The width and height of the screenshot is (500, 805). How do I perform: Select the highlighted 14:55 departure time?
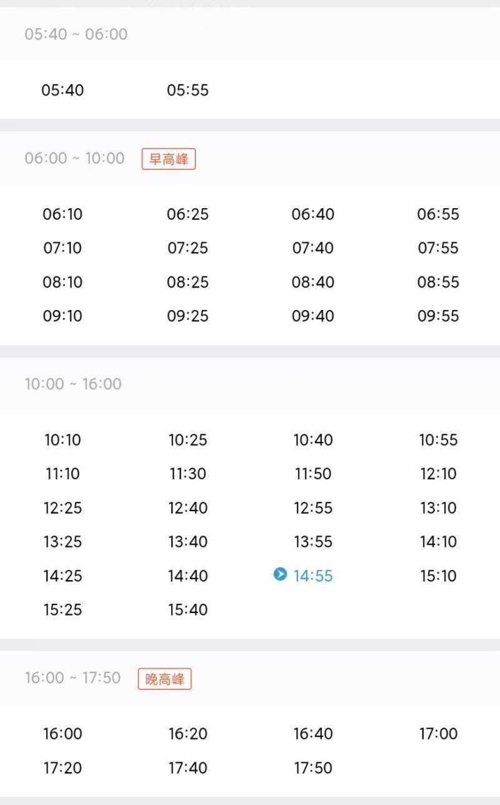click(x=313, y=576)
